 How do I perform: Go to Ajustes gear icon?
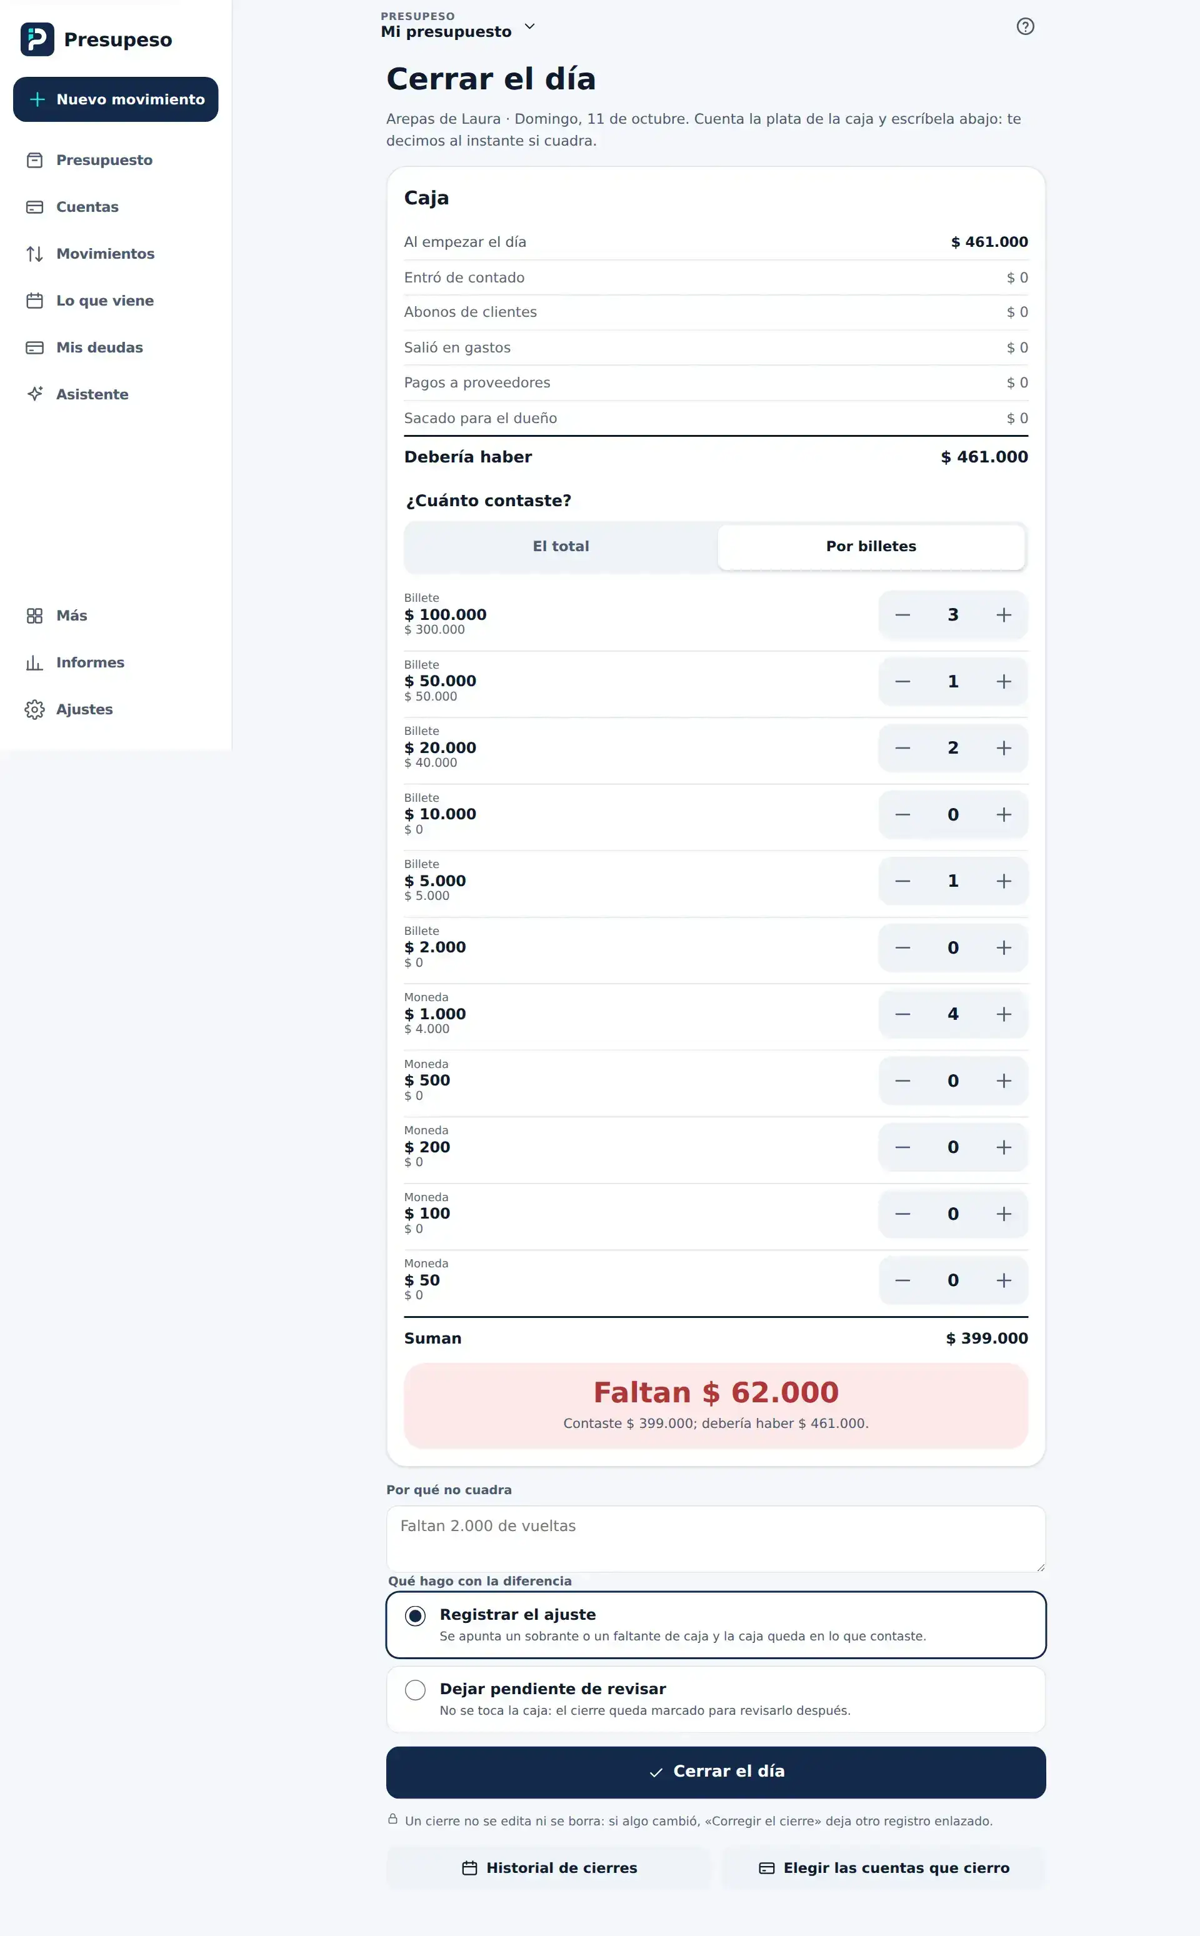pos(34,709)
